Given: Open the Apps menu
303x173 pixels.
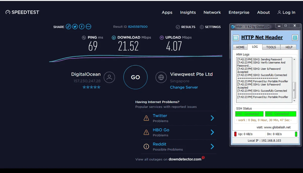Looking at the screenshot, I should pyautogui.click(x=167, y=12).
